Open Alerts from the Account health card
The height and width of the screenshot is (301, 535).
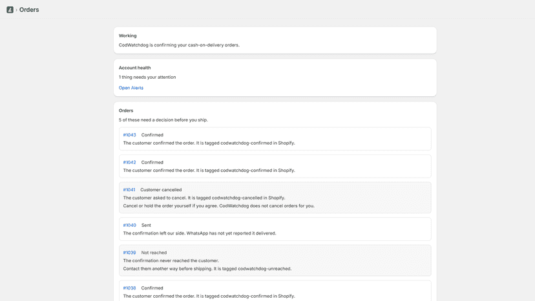pyautogui.click(x=131, y=88)
